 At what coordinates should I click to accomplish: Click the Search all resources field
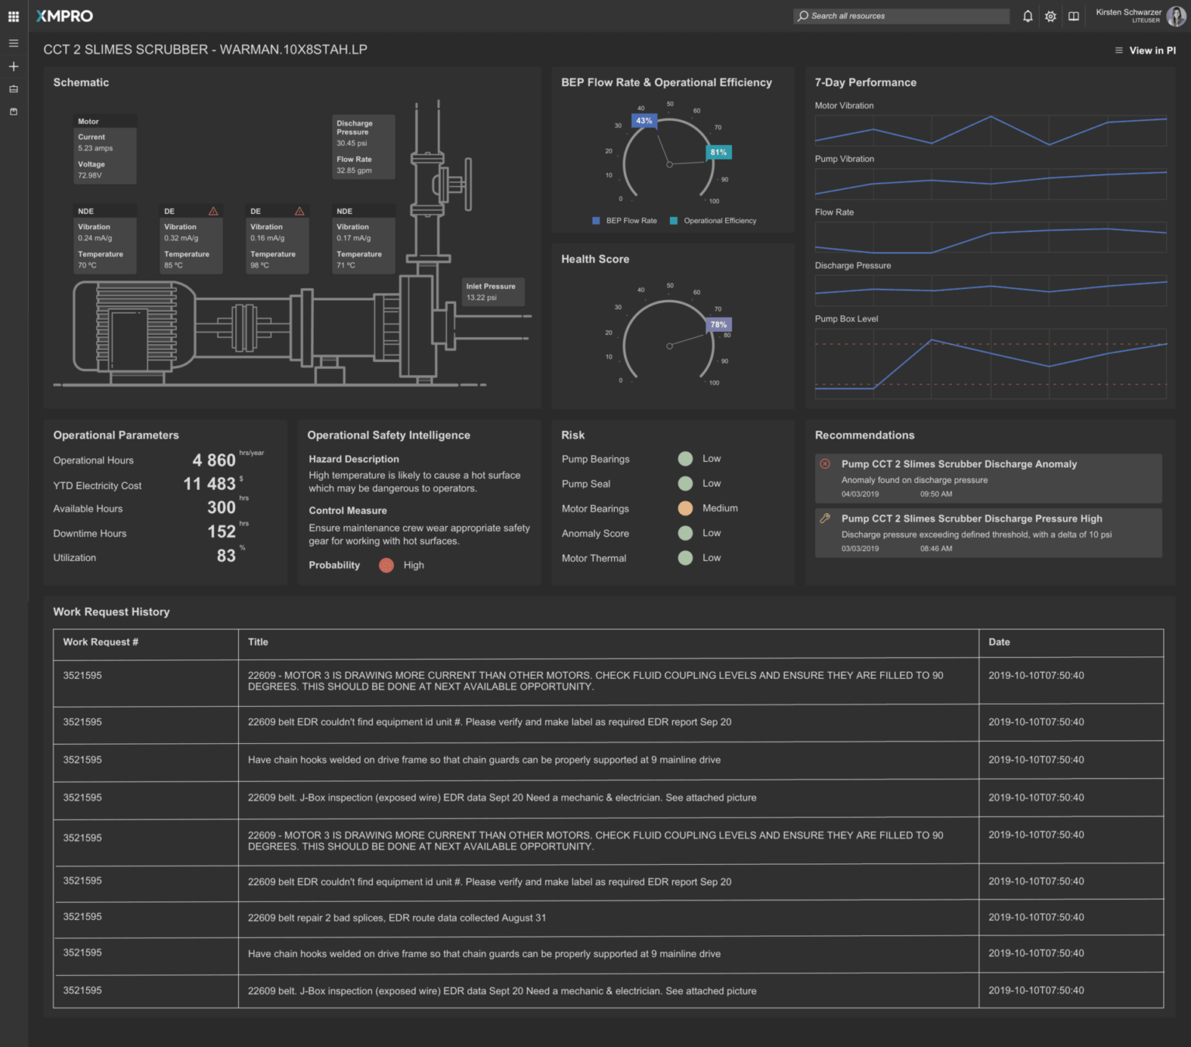coord(901,16)
